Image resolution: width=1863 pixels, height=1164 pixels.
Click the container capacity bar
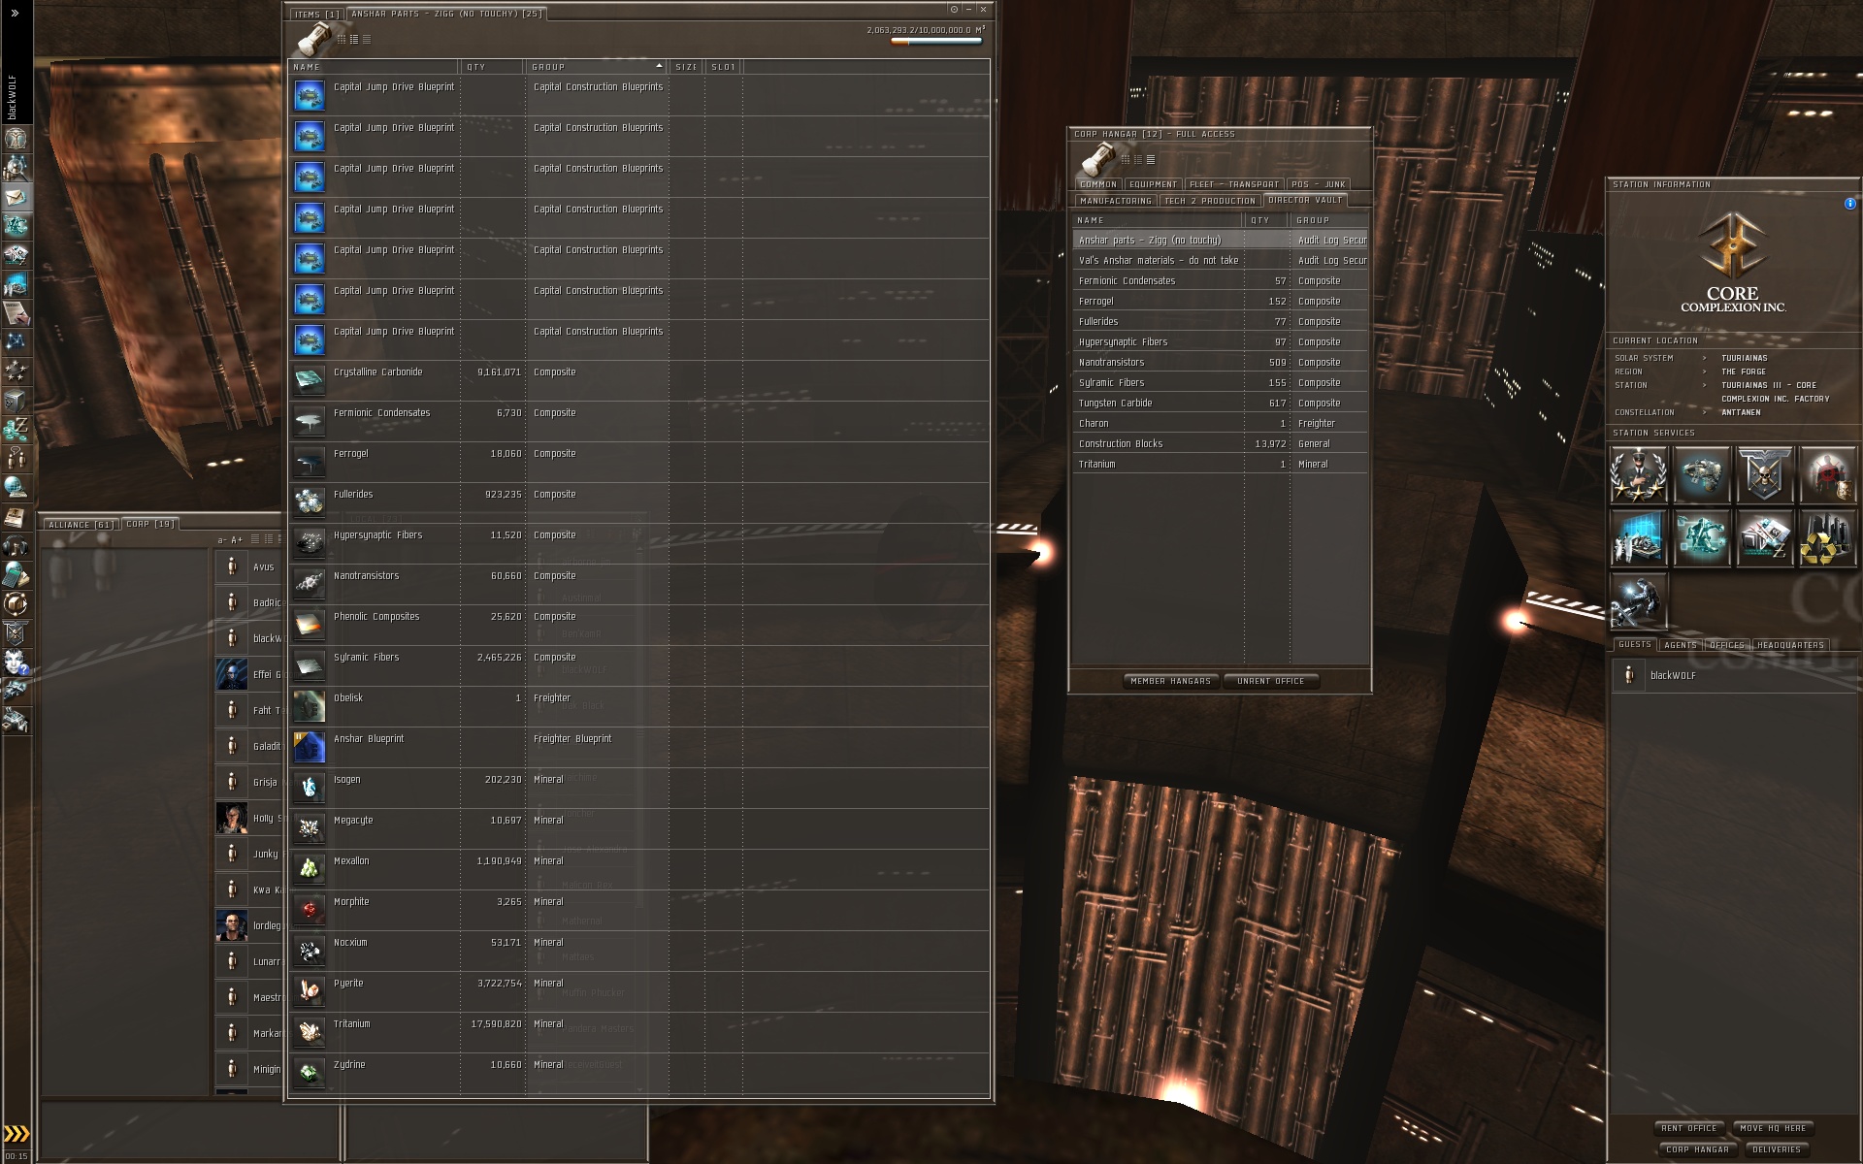point(935,42)
